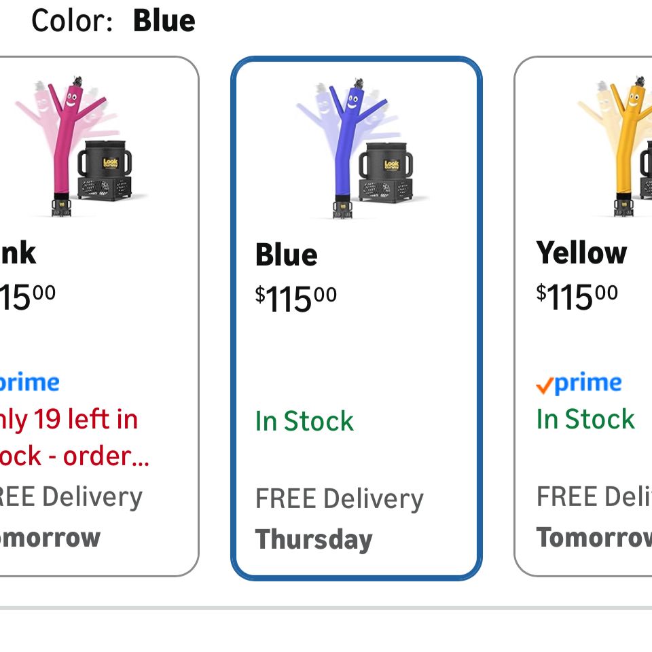Click the $115.00 price on Yellow card
This screenshot has width=652, height=652.
[577, 296]
